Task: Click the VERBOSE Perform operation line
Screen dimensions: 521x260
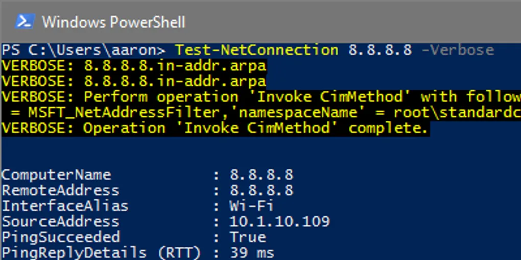Action: click(260, 97)
